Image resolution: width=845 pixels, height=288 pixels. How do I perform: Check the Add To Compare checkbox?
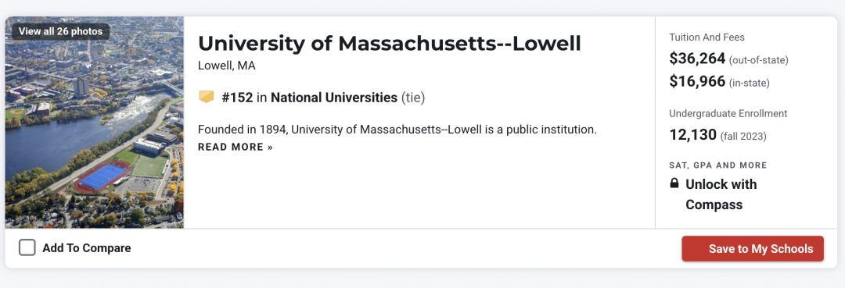[27, 247]
